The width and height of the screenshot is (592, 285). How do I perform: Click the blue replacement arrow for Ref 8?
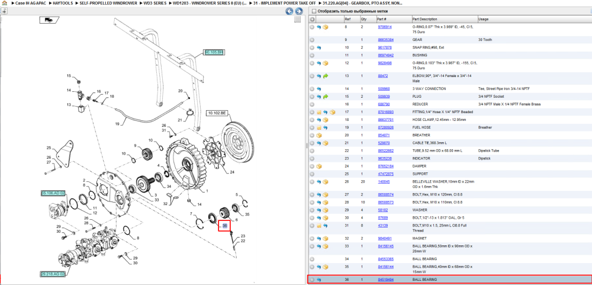318,27
